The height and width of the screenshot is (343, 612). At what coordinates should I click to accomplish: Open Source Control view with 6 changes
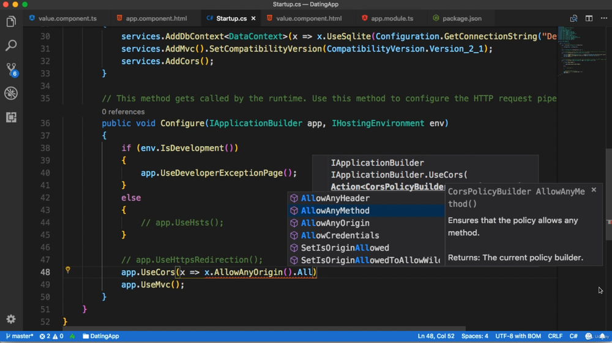11,70
